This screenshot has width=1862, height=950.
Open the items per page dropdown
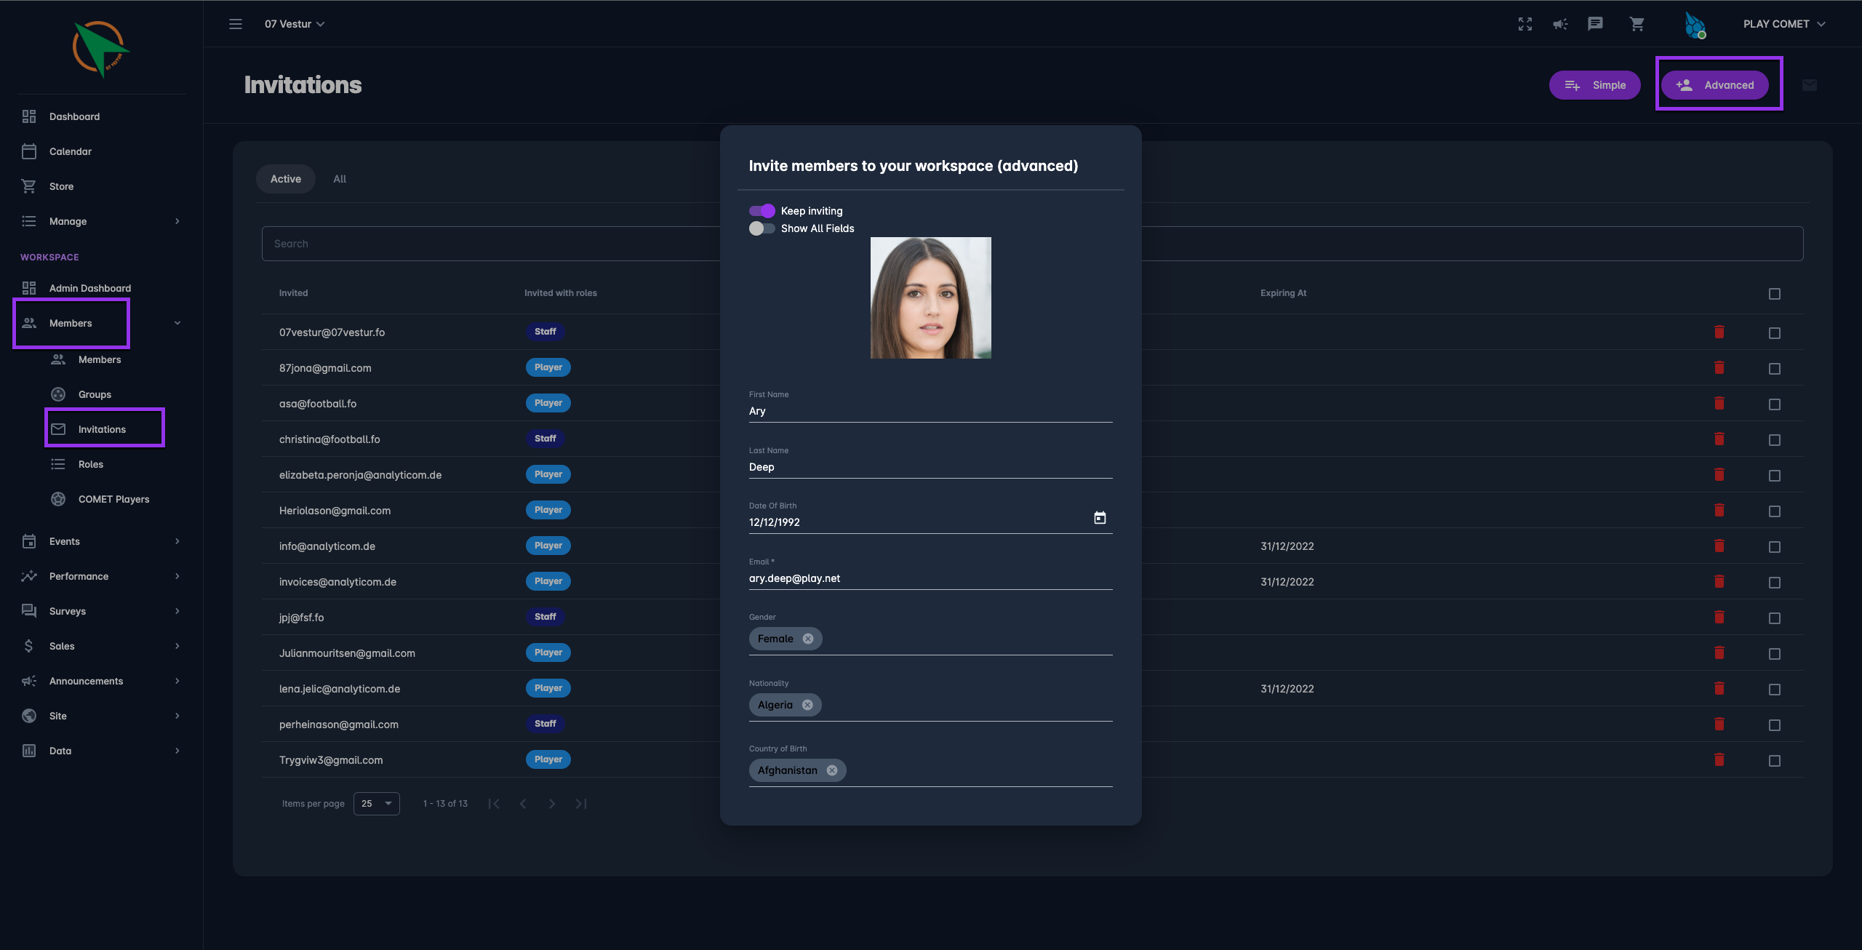coord(376,804)
